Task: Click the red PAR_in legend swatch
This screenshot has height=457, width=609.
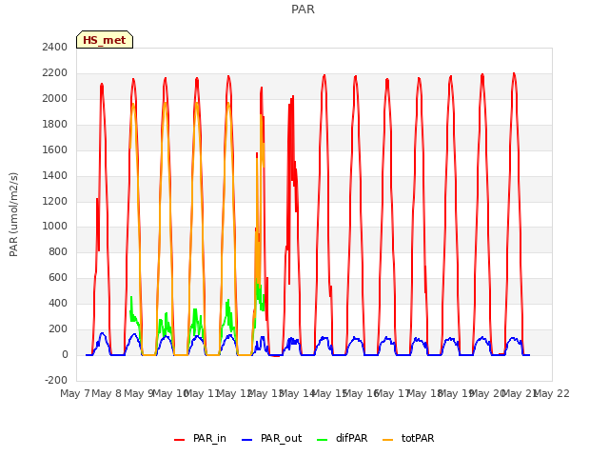Action: (x=180, y=440)
